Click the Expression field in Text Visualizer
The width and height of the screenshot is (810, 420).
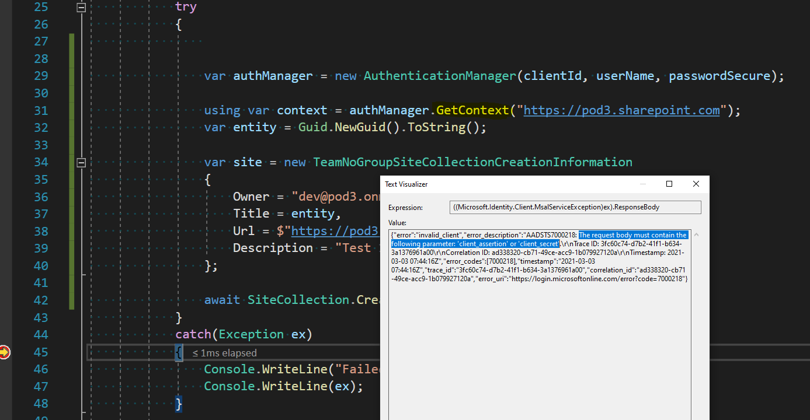tap(575, 207)
